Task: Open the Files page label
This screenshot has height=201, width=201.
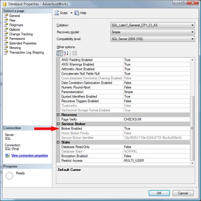Action: point(12,21)
